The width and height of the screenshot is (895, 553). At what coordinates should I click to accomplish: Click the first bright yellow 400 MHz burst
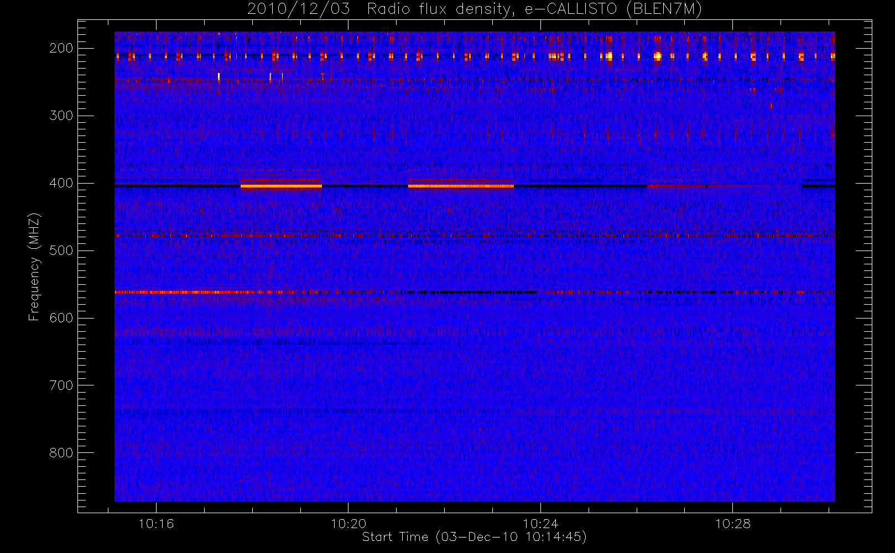pos(281,186)
